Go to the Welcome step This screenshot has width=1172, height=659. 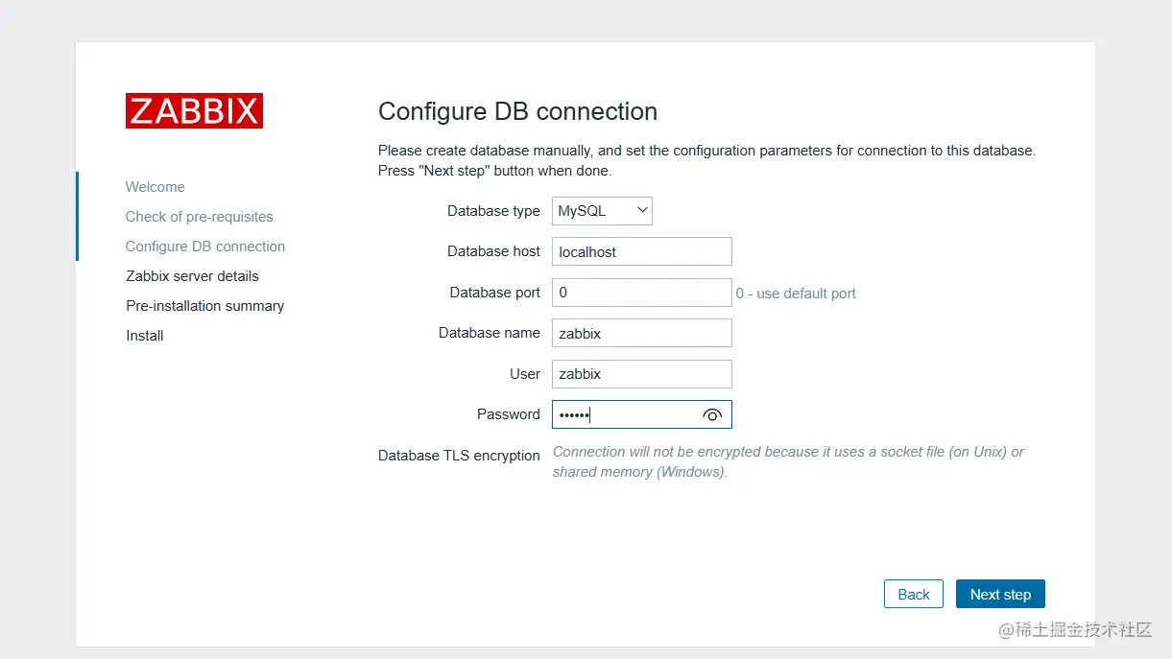155,187
